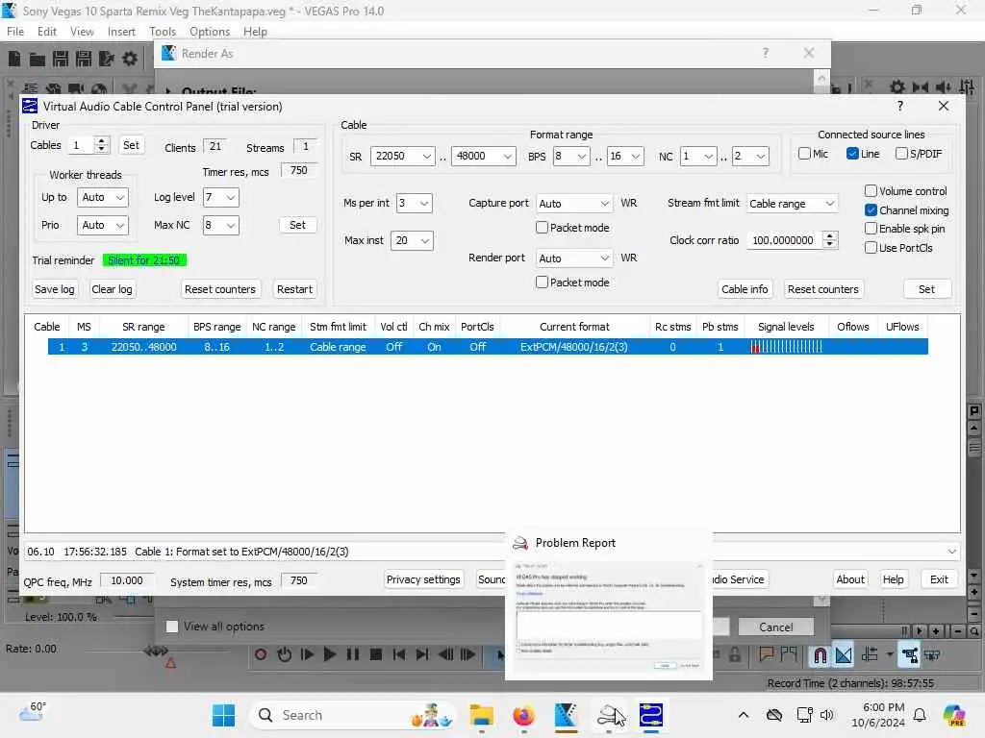The width and height of the screenshot is (985, 738).
Task: Open project properties gear icon in VEGAS toolbar
Action: click(130, 59)
